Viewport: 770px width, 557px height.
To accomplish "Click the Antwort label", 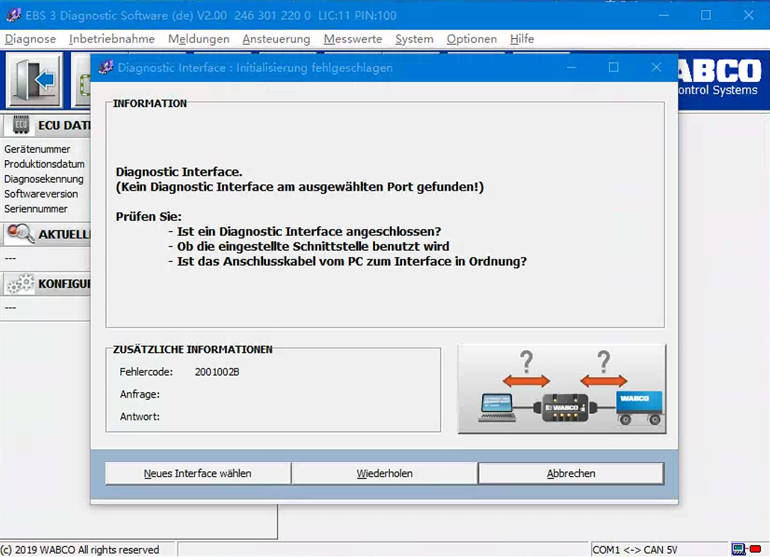I will click(x=140, y=417).
